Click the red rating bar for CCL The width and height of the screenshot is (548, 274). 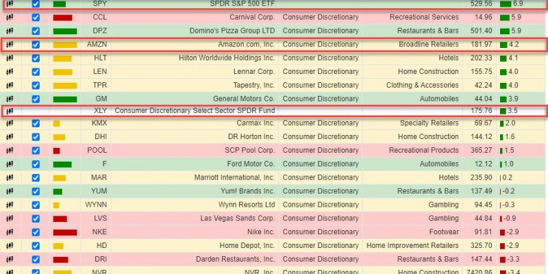pos(62,18)
